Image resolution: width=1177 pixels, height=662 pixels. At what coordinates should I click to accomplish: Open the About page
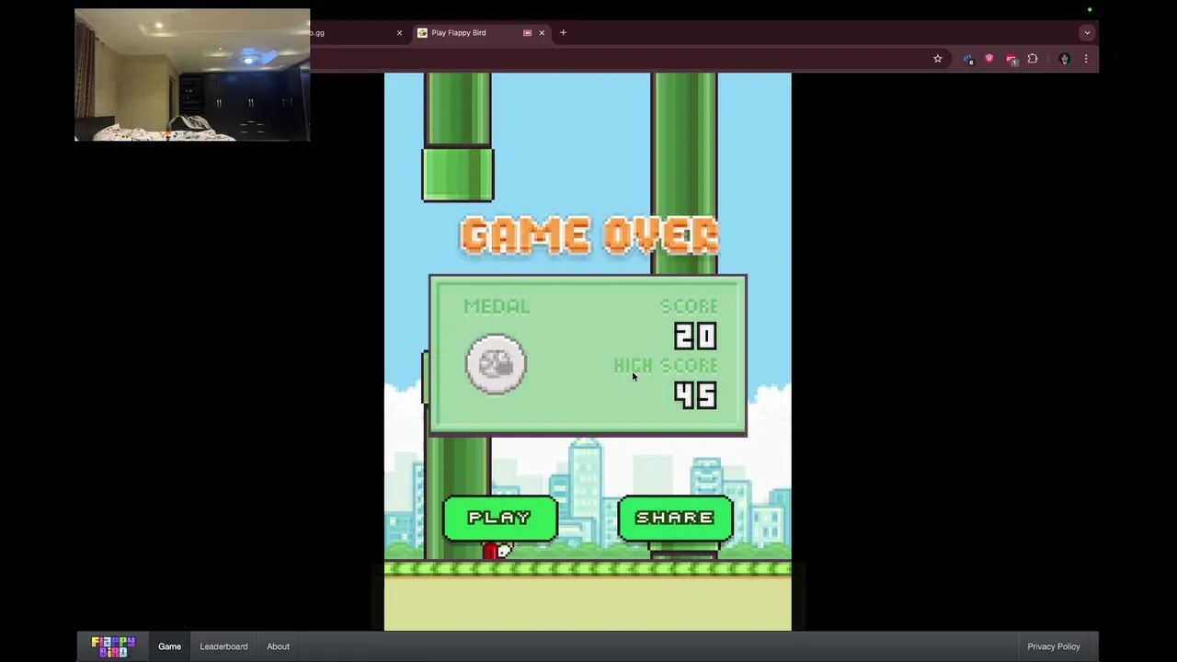278,646
